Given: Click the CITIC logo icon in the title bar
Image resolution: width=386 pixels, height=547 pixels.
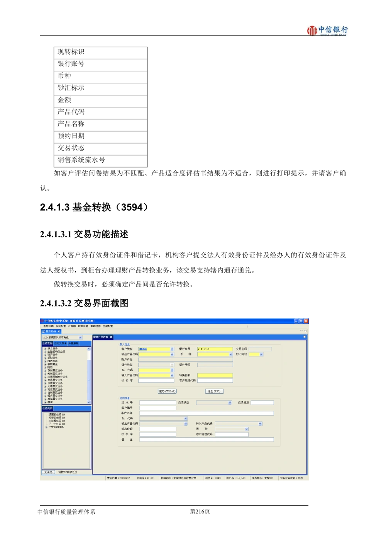Looking at the screenshot, I should pos(41,321).
